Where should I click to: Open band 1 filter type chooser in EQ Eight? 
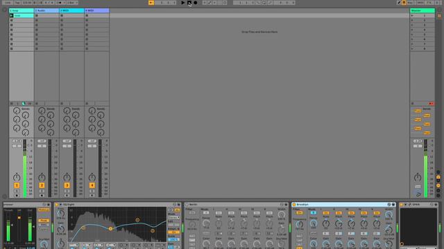[x=74, y=245]
